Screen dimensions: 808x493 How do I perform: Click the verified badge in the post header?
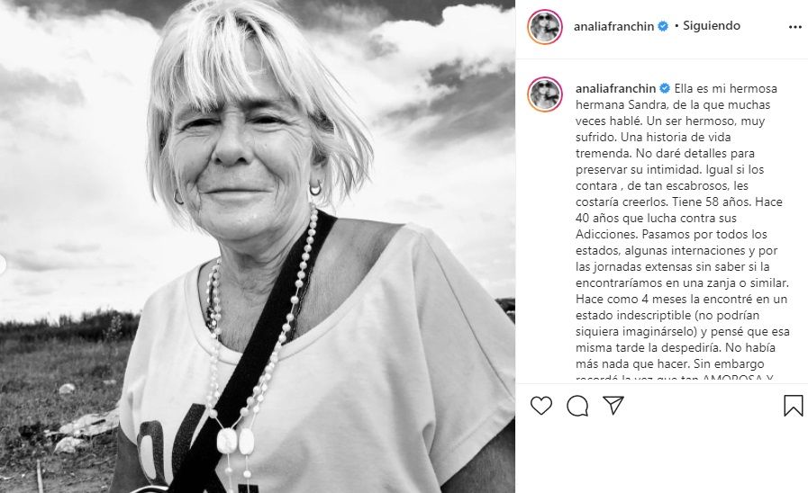[663, 26]
